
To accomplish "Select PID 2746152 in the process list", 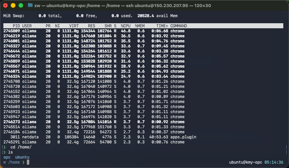I will tap(11, 92).
